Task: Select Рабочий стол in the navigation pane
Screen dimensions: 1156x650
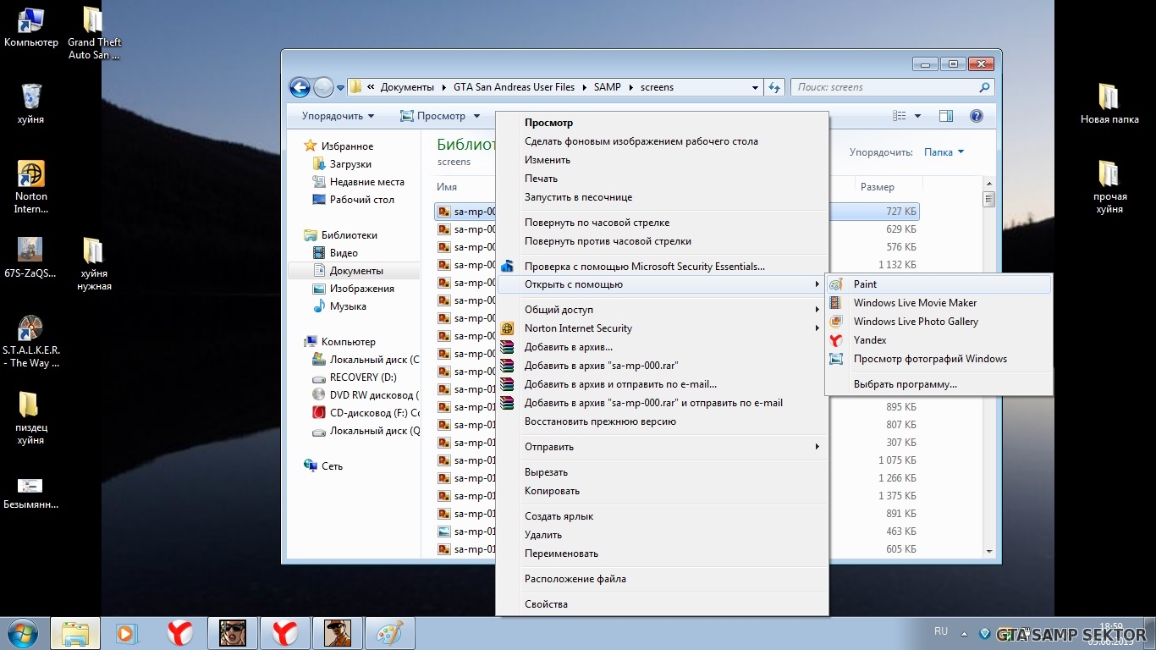Action: (362, 200)
